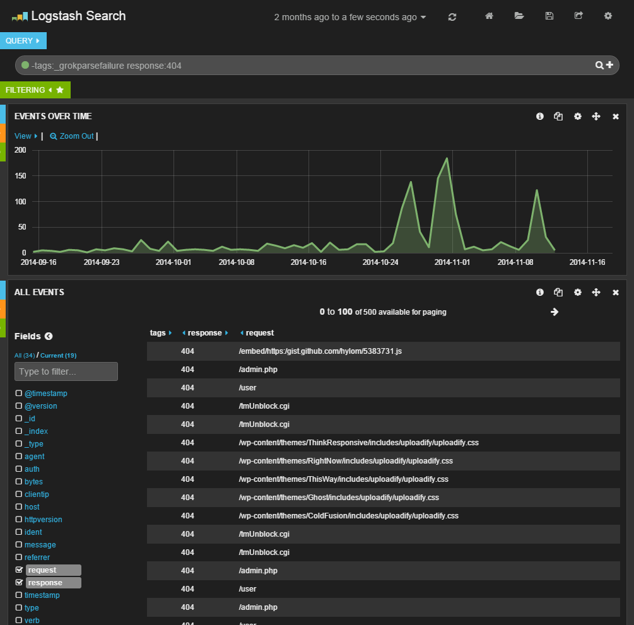Toggle the FILTERING section tab
This screenshot has height=625, width=634.
35,90
